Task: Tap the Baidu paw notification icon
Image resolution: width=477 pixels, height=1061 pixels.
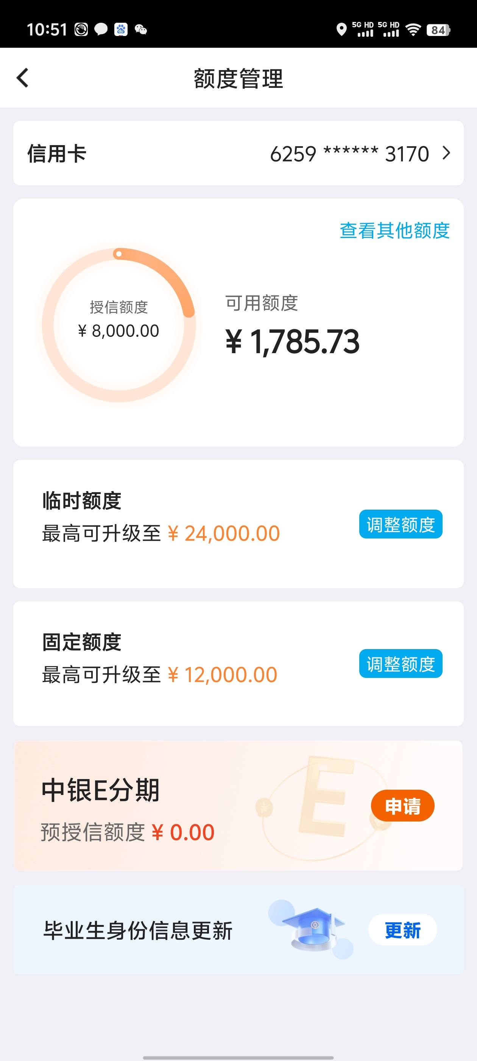Action: 121,30
